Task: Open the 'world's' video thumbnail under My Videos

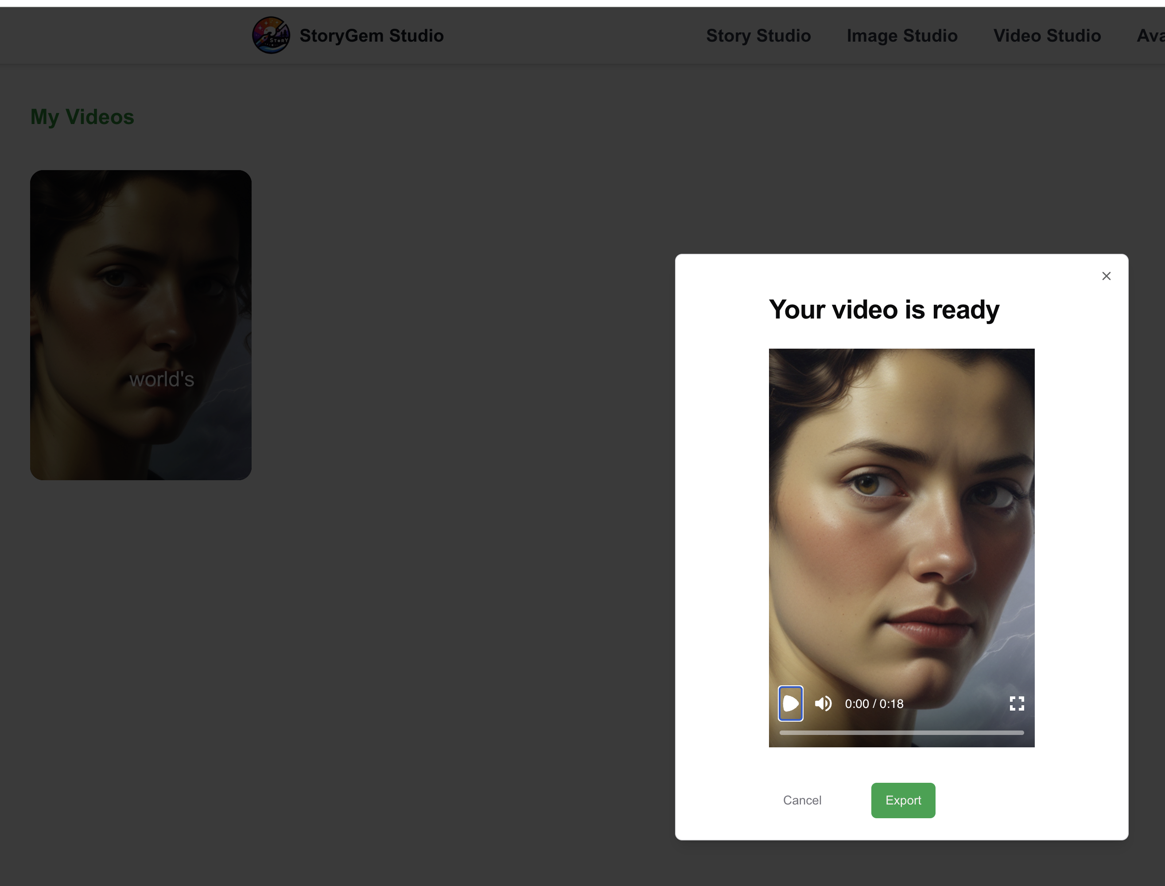Action: pos(141,324)
